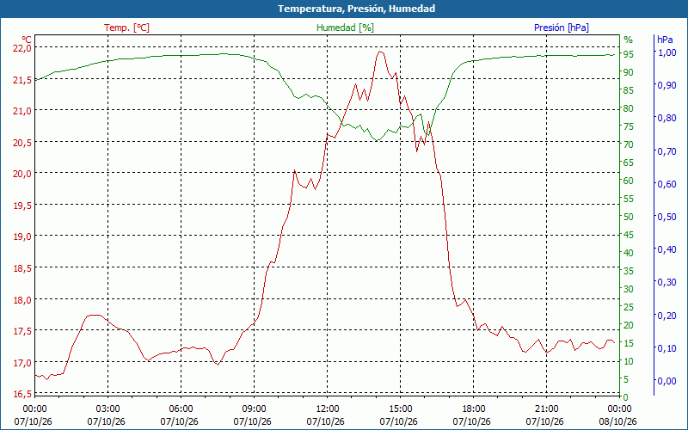
Task: Click the 22,0 temperature axis value
Action: pos(22,48)
